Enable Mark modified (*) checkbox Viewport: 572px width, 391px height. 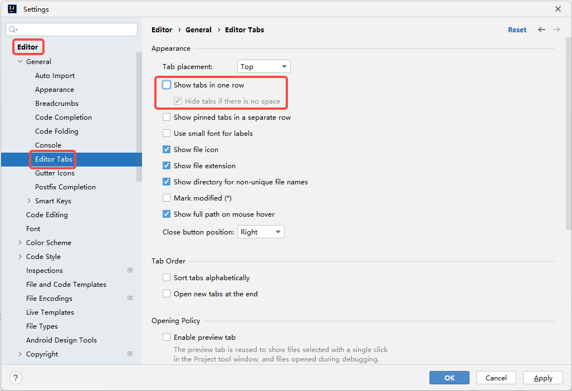click(x=167, y=198)
